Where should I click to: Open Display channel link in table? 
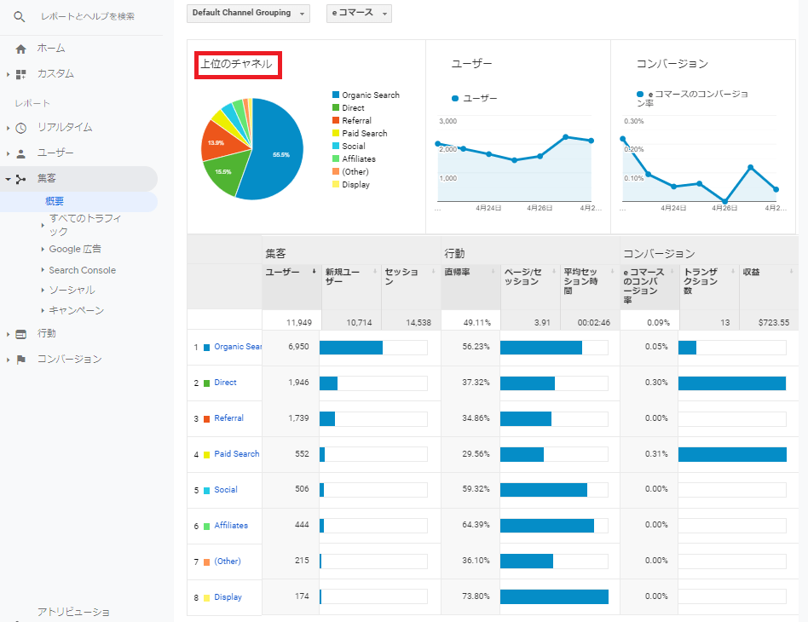click(x=228, y=596)
